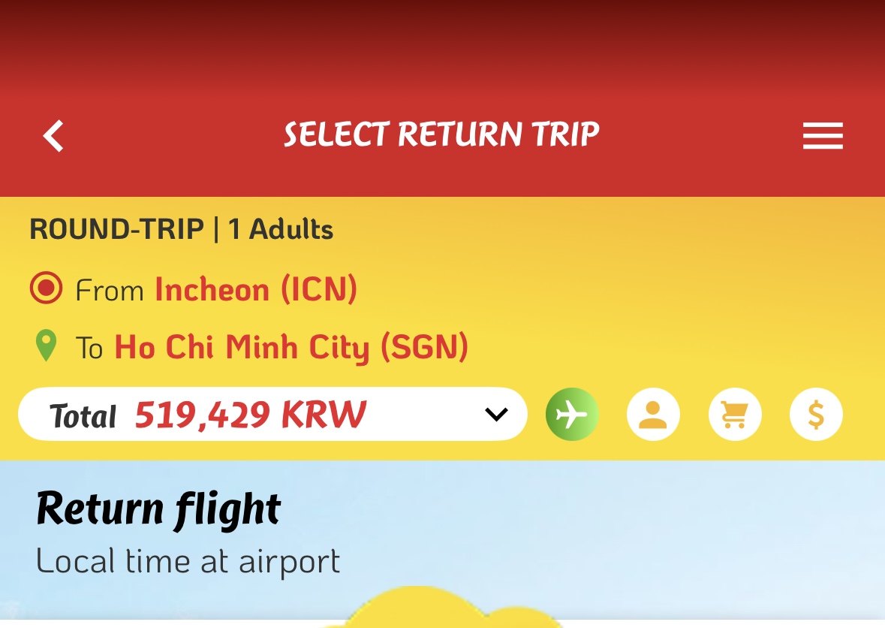
Task: Select the green airplane flight step icon
Action: pyautogui.click(x=572, y=414)
